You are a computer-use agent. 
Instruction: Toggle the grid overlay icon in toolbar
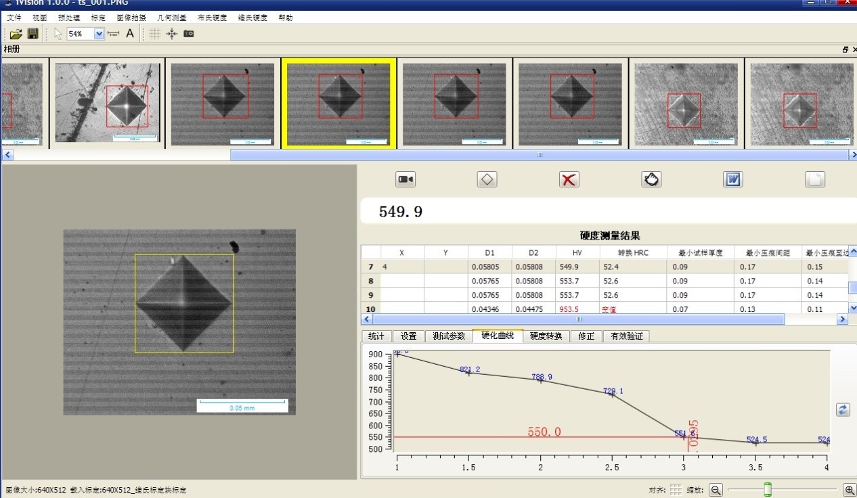pos(155,34)
